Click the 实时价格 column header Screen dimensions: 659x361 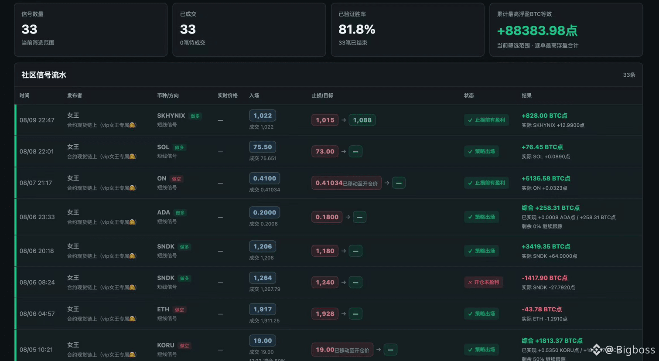point(228,95)
